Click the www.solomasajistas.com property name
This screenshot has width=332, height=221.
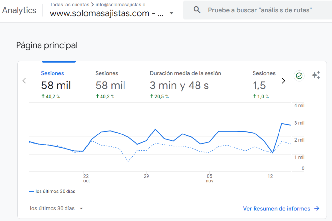106,13
